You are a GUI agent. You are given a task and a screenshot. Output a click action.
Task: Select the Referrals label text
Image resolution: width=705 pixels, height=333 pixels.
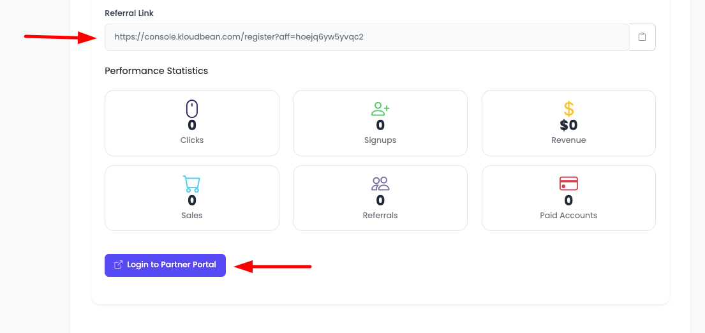click(380, 215)
